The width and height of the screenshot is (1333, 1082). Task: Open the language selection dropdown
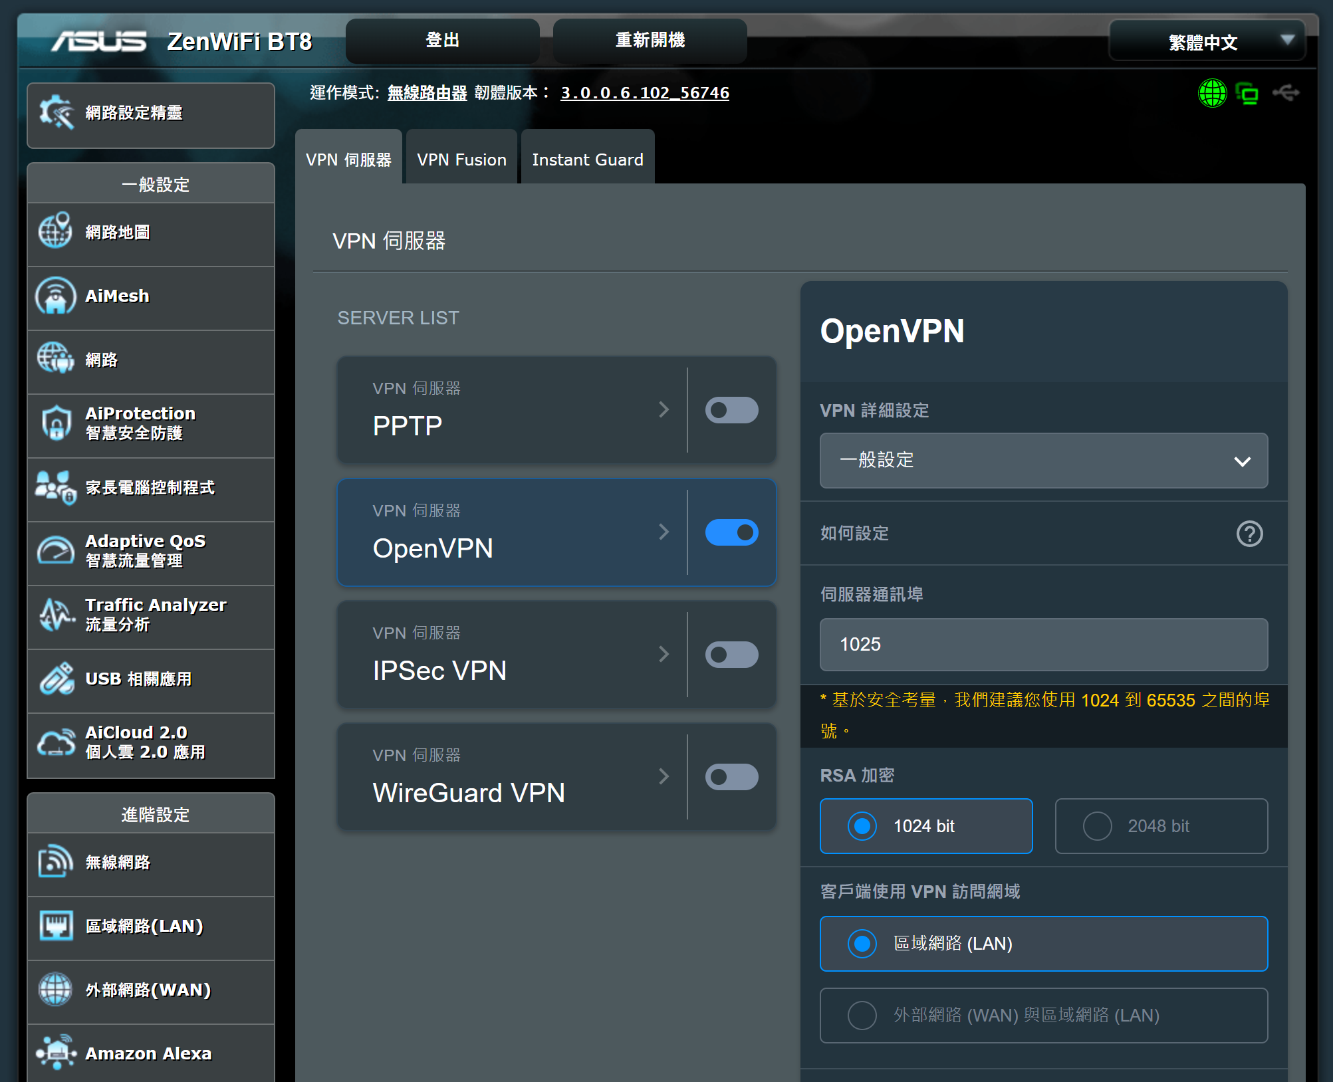pyautogui.click(x=1207, y=42)
